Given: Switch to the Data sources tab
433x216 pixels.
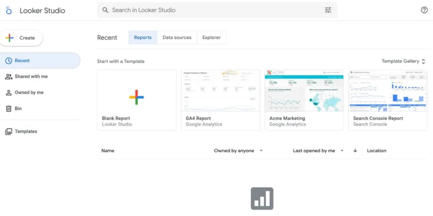Looking at the screenshot, I should (177, 38).
